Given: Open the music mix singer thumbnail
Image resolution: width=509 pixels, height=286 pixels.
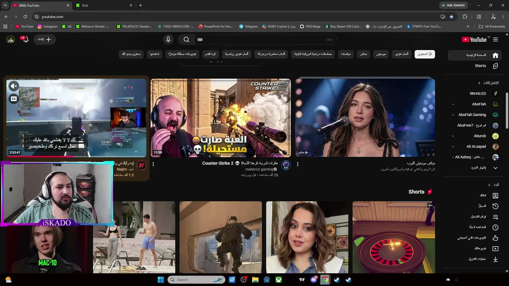Looking at the screenshot, I should [365, 118].
